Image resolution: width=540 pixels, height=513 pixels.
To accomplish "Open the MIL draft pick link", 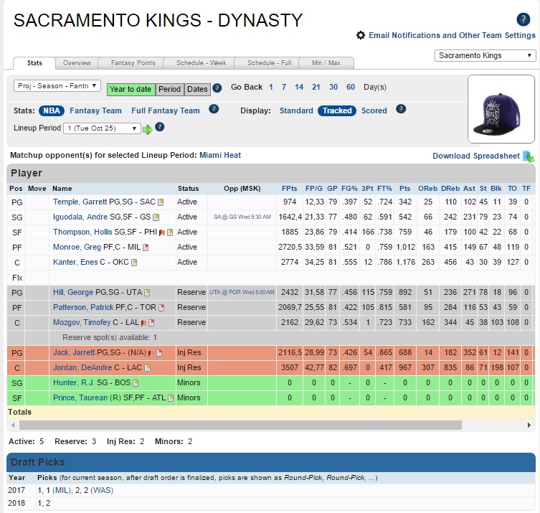I will [62, 490].
